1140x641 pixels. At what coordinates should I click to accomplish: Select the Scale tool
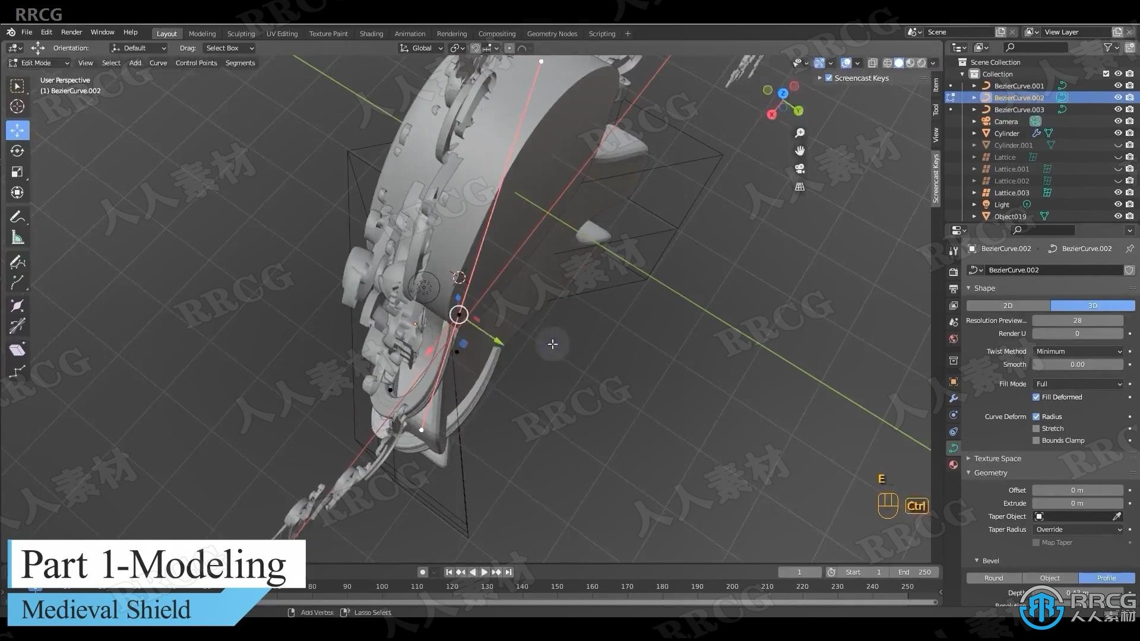pos(17,172)
